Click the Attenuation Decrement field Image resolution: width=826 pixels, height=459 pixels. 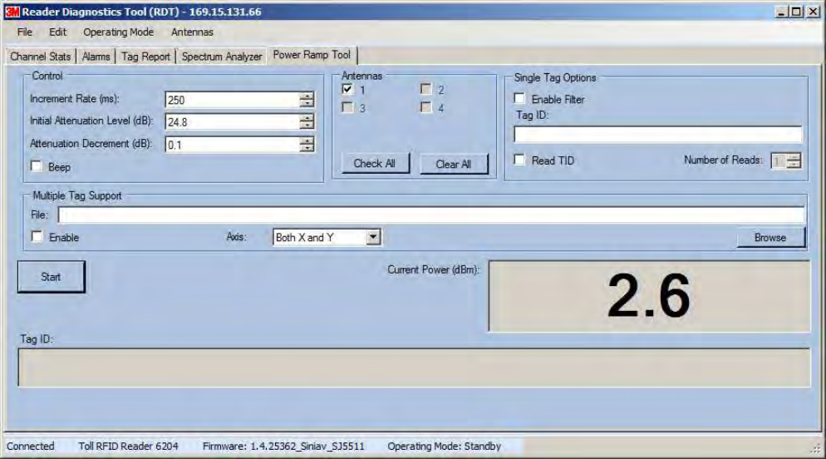pyautogui.click(x=233, y=145)
